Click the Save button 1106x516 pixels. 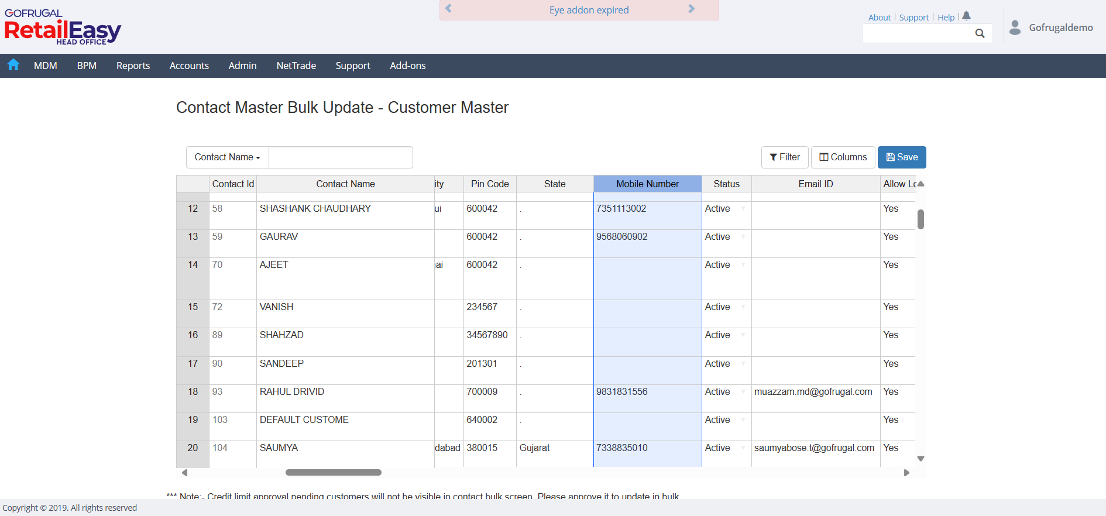tap(901, 157)
